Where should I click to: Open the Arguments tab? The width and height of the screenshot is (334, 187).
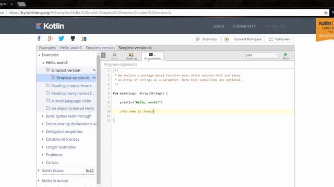point(152,57)
